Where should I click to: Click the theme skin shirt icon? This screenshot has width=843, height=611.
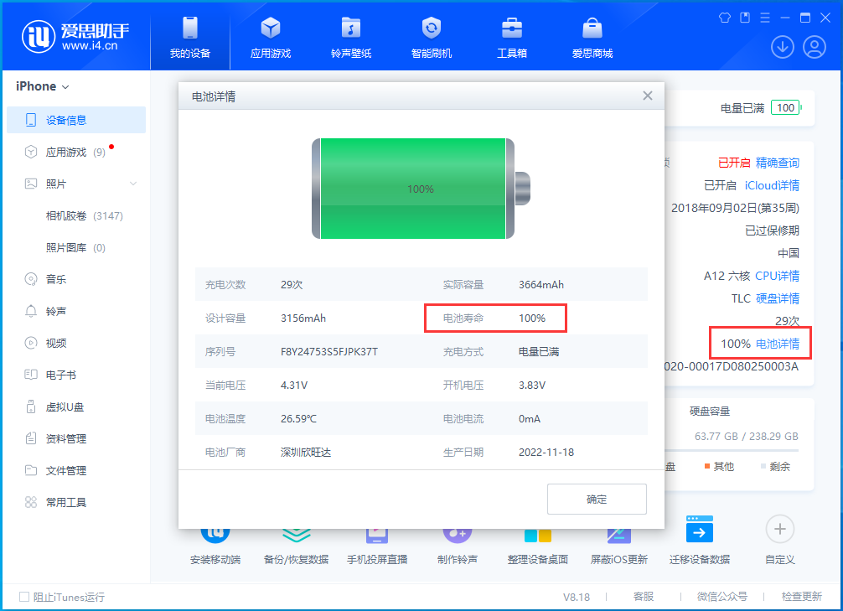pos(724,17)
